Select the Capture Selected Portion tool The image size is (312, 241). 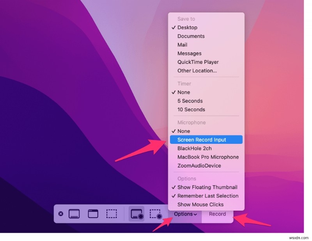tap(112, 213)
